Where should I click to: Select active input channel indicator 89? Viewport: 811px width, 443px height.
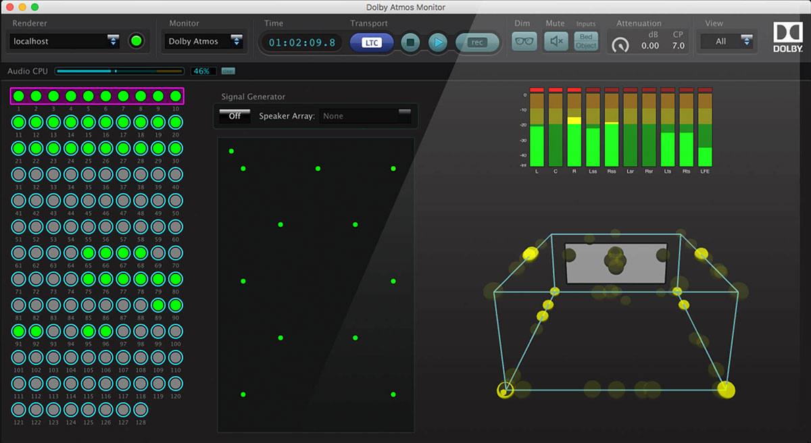(x=158, y=305)
